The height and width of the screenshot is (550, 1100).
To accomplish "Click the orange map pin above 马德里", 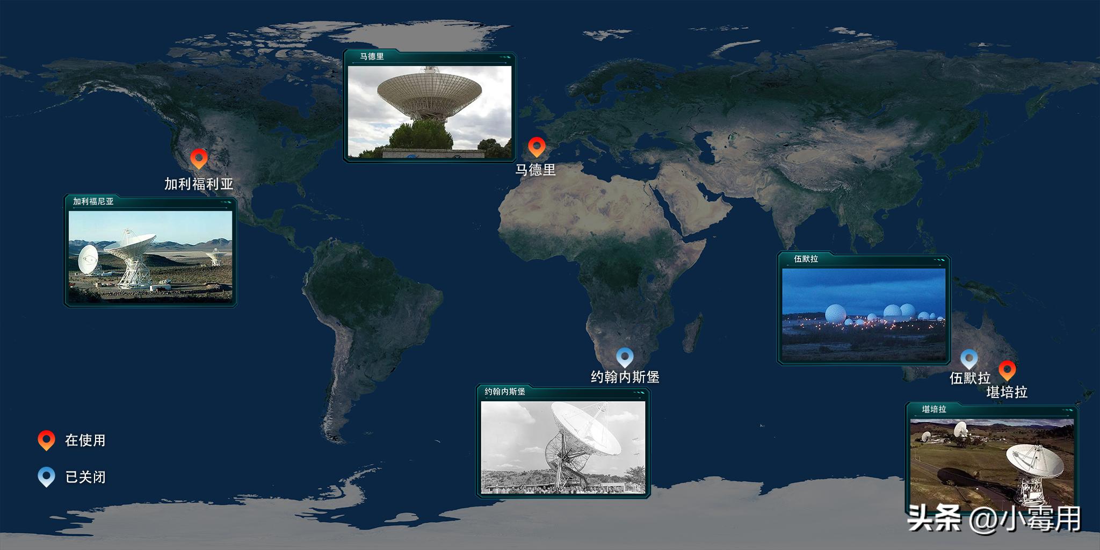I will pos(536,147).
